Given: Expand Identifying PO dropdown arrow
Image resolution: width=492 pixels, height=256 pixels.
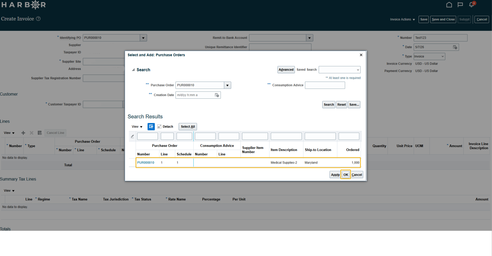Looking at the screenshot, I should [x=143, y=38].
